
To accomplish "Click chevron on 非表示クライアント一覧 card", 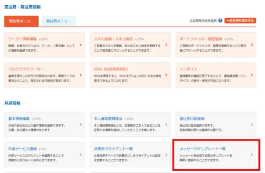I will pyautogui.click(x=167, y=154).
